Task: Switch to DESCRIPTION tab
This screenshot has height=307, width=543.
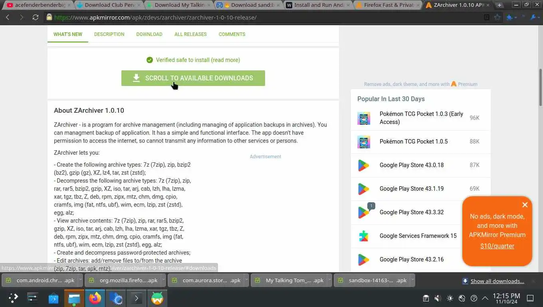Action: click(x=109, y=34)
